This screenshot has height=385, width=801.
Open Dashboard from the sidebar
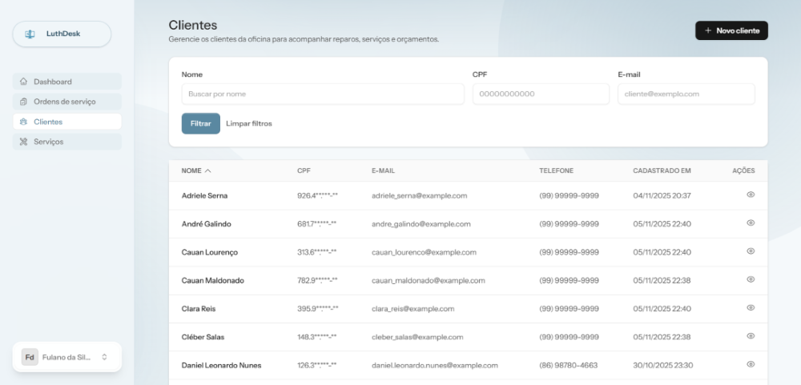pos(53,82)
